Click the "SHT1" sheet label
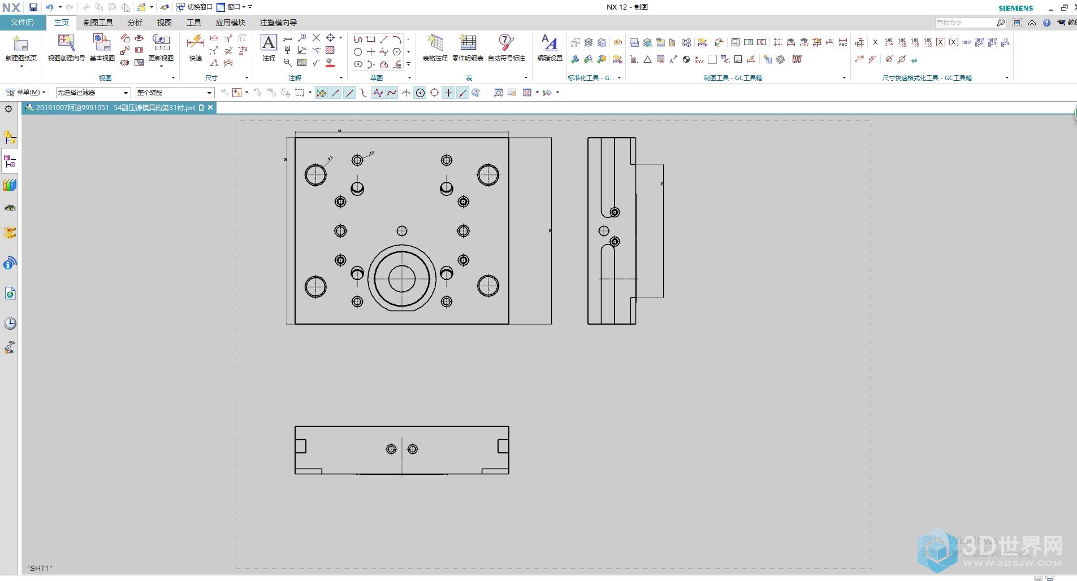Screen dimensions: 1077x581 point(40,569)
